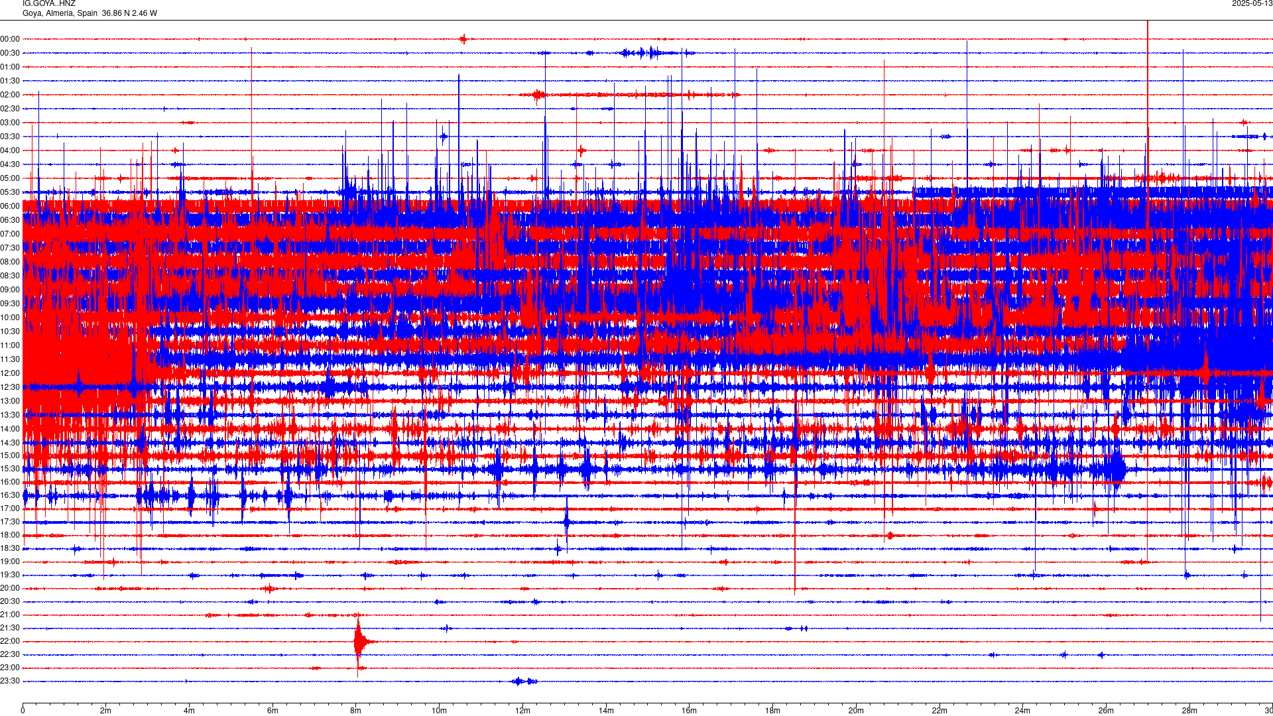Screen dimensions: 1273x716
Task: Select the 06:00 time row label
Action: [x=10, y=206]
